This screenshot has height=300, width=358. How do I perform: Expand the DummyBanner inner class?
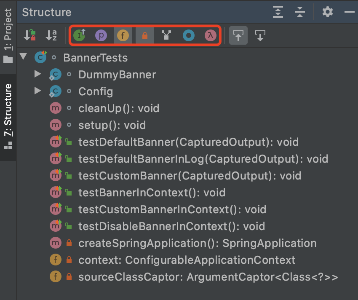38,74
